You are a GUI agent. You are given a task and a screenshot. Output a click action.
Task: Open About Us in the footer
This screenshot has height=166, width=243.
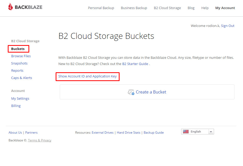pyautogui.click(x=15, y=133)
